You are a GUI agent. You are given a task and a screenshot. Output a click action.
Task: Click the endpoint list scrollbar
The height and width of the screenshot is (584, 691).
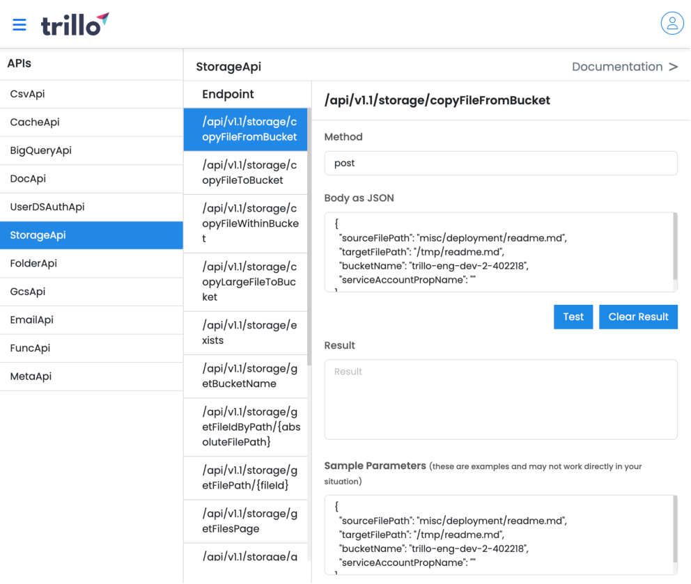pos(309,238)
